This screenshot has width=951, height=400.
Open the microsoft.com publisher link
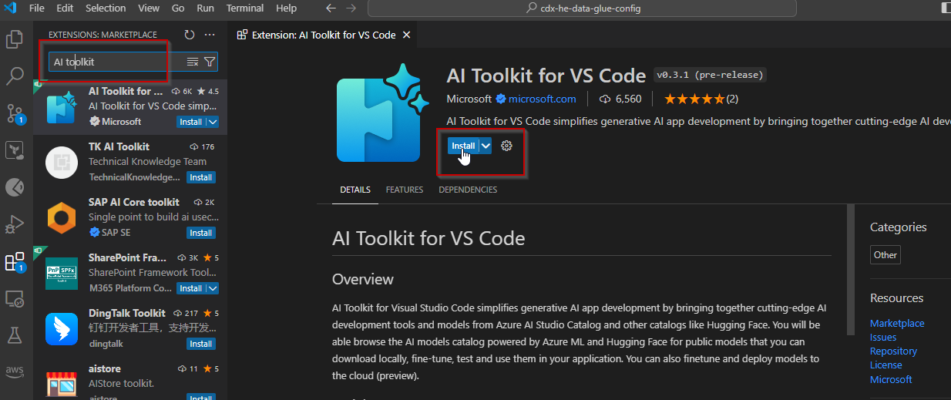[x=542, y=99]
